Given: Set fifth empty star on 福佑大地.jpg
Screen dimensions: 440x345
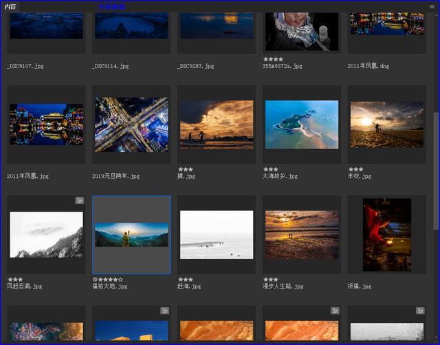Looking at the screenshot, I should (121, 279).
